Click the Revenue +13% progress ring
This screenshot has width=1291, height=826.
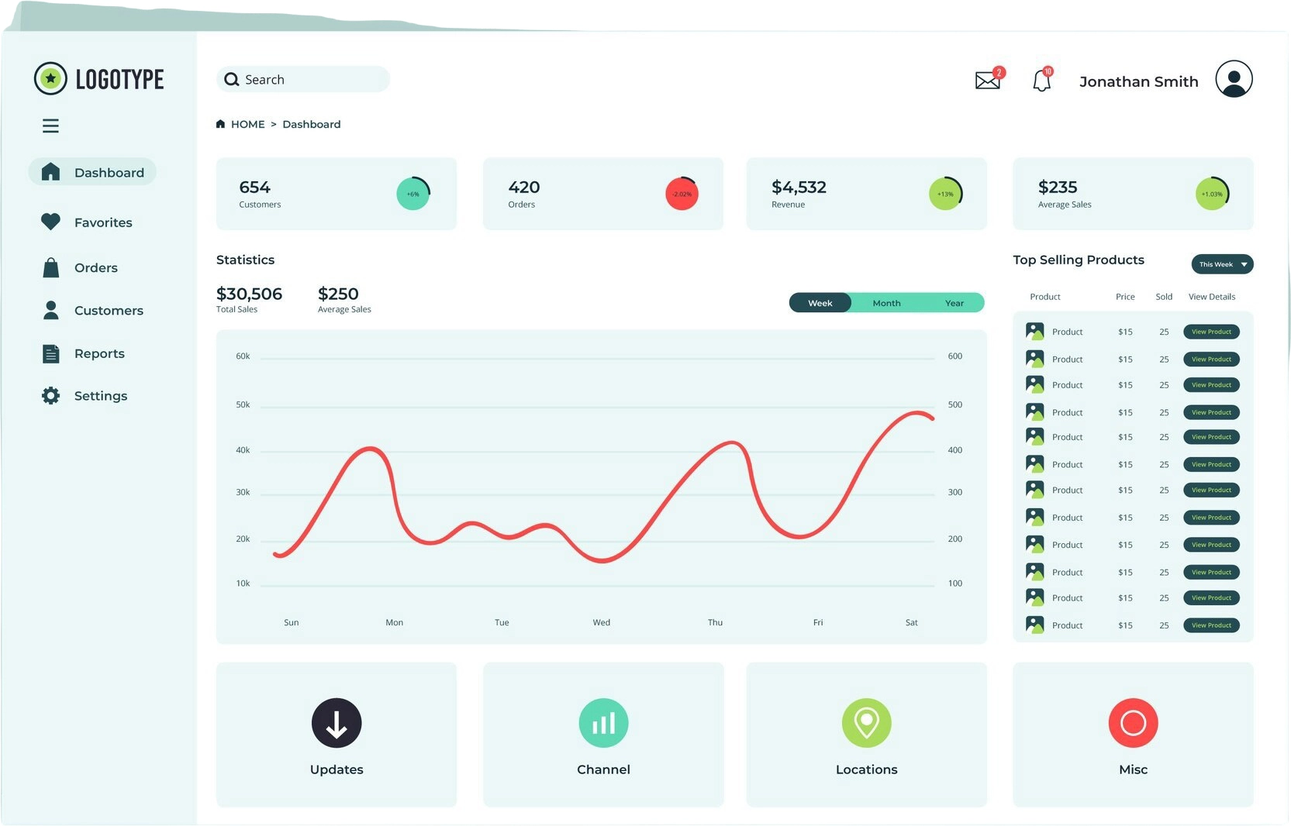pos(946,194)
